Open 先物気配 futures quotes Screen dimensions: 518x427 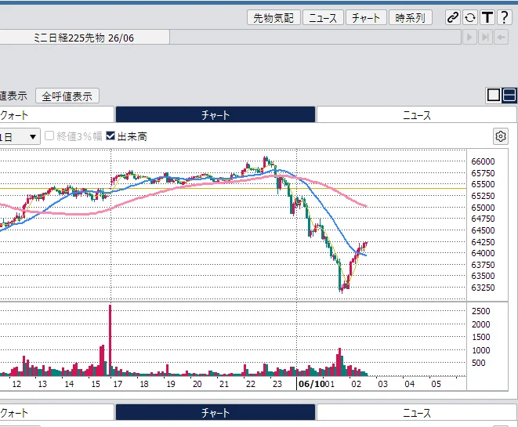pos(273,17)
